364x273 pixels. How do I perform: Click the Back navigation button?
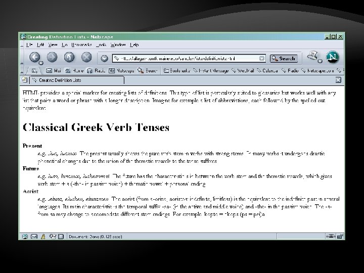pos(34,57)
